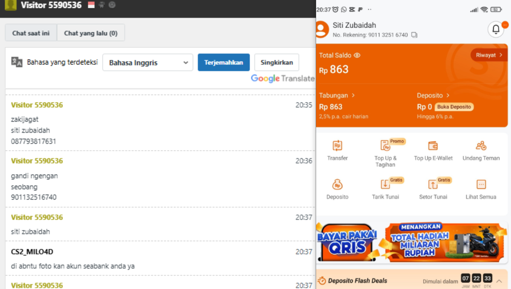
Task: Click the Terjemahkan button
Action: [224, 62]
